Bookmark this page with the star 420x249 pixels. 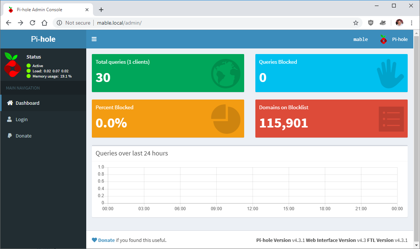pyautogui.click(x=355, y=23)
